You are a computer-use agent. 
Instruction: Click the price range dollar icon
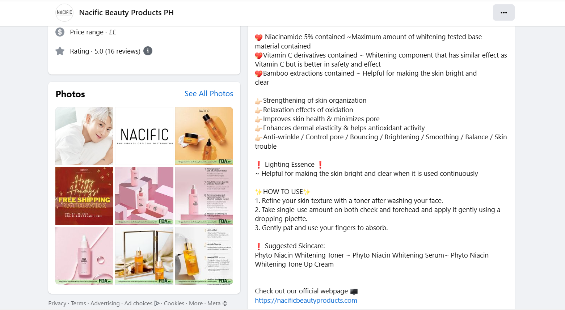tap(60, 32)
